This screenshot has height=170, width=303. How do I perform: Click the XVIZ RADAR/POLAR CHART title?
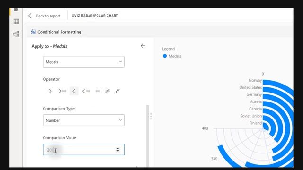click(95, 16)
